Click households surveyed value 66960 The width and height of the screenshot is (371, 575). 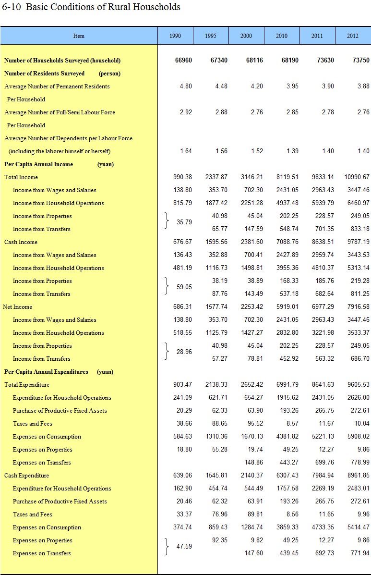[183, 60]
